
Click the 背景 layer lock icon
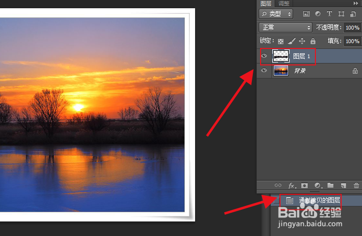[355, 71]
